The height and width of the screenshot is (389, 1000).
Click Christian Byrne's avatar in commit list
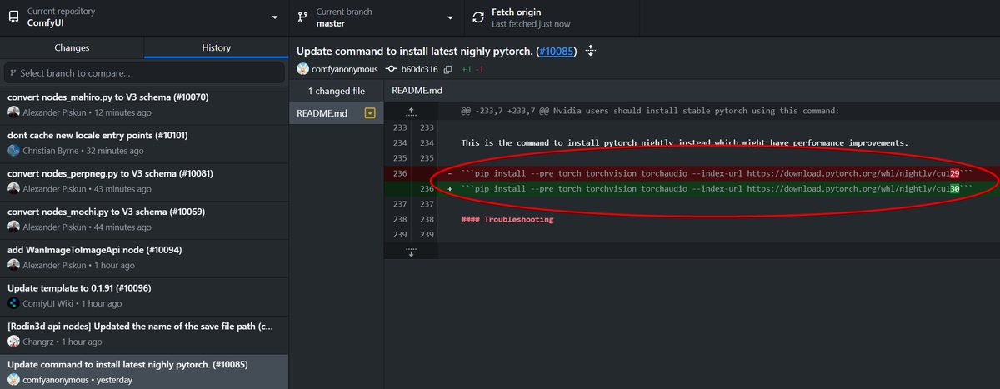pyautogui.click(x=13, y=151)
